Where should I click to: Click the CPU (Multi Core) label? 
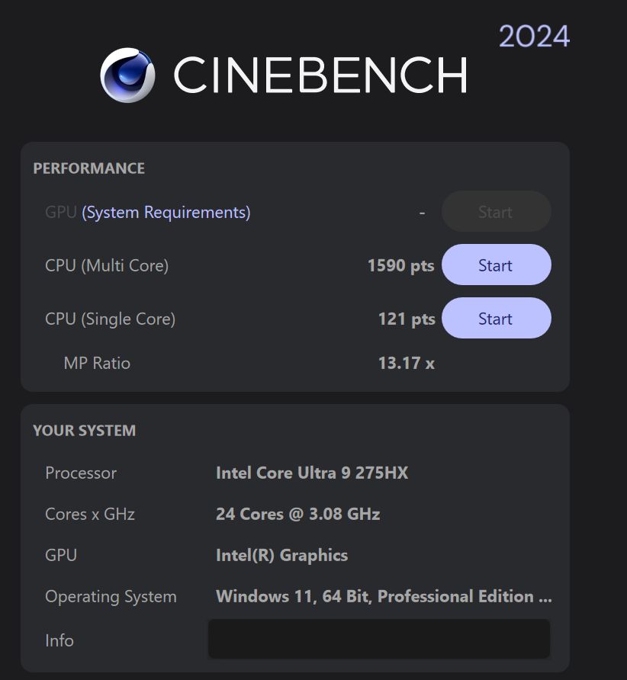[107, 265]
